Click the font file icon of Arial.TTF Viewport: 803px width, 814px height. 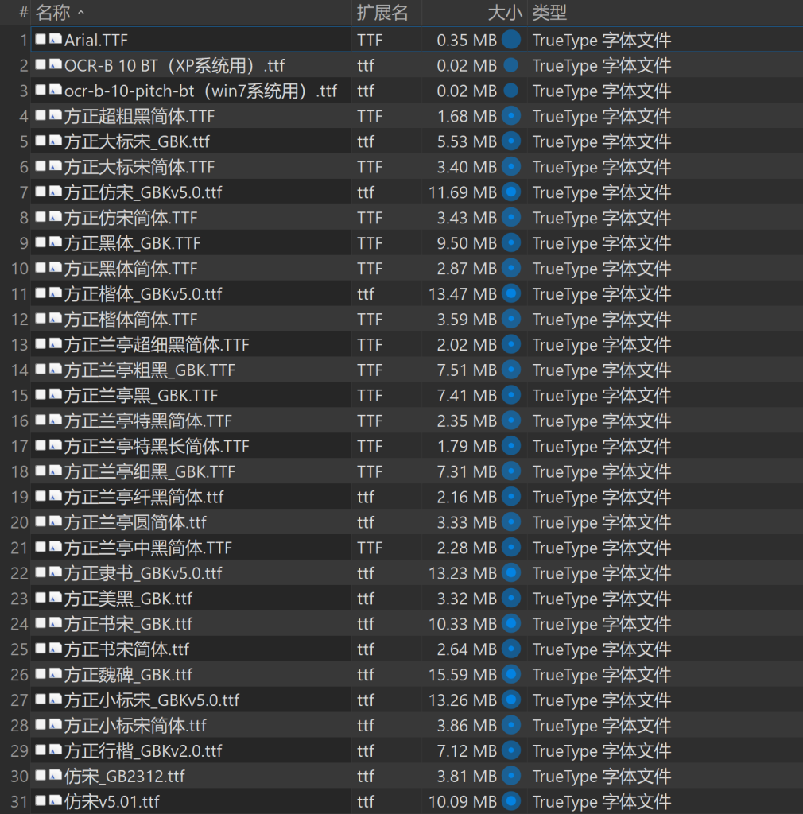(x=56, y=39)
